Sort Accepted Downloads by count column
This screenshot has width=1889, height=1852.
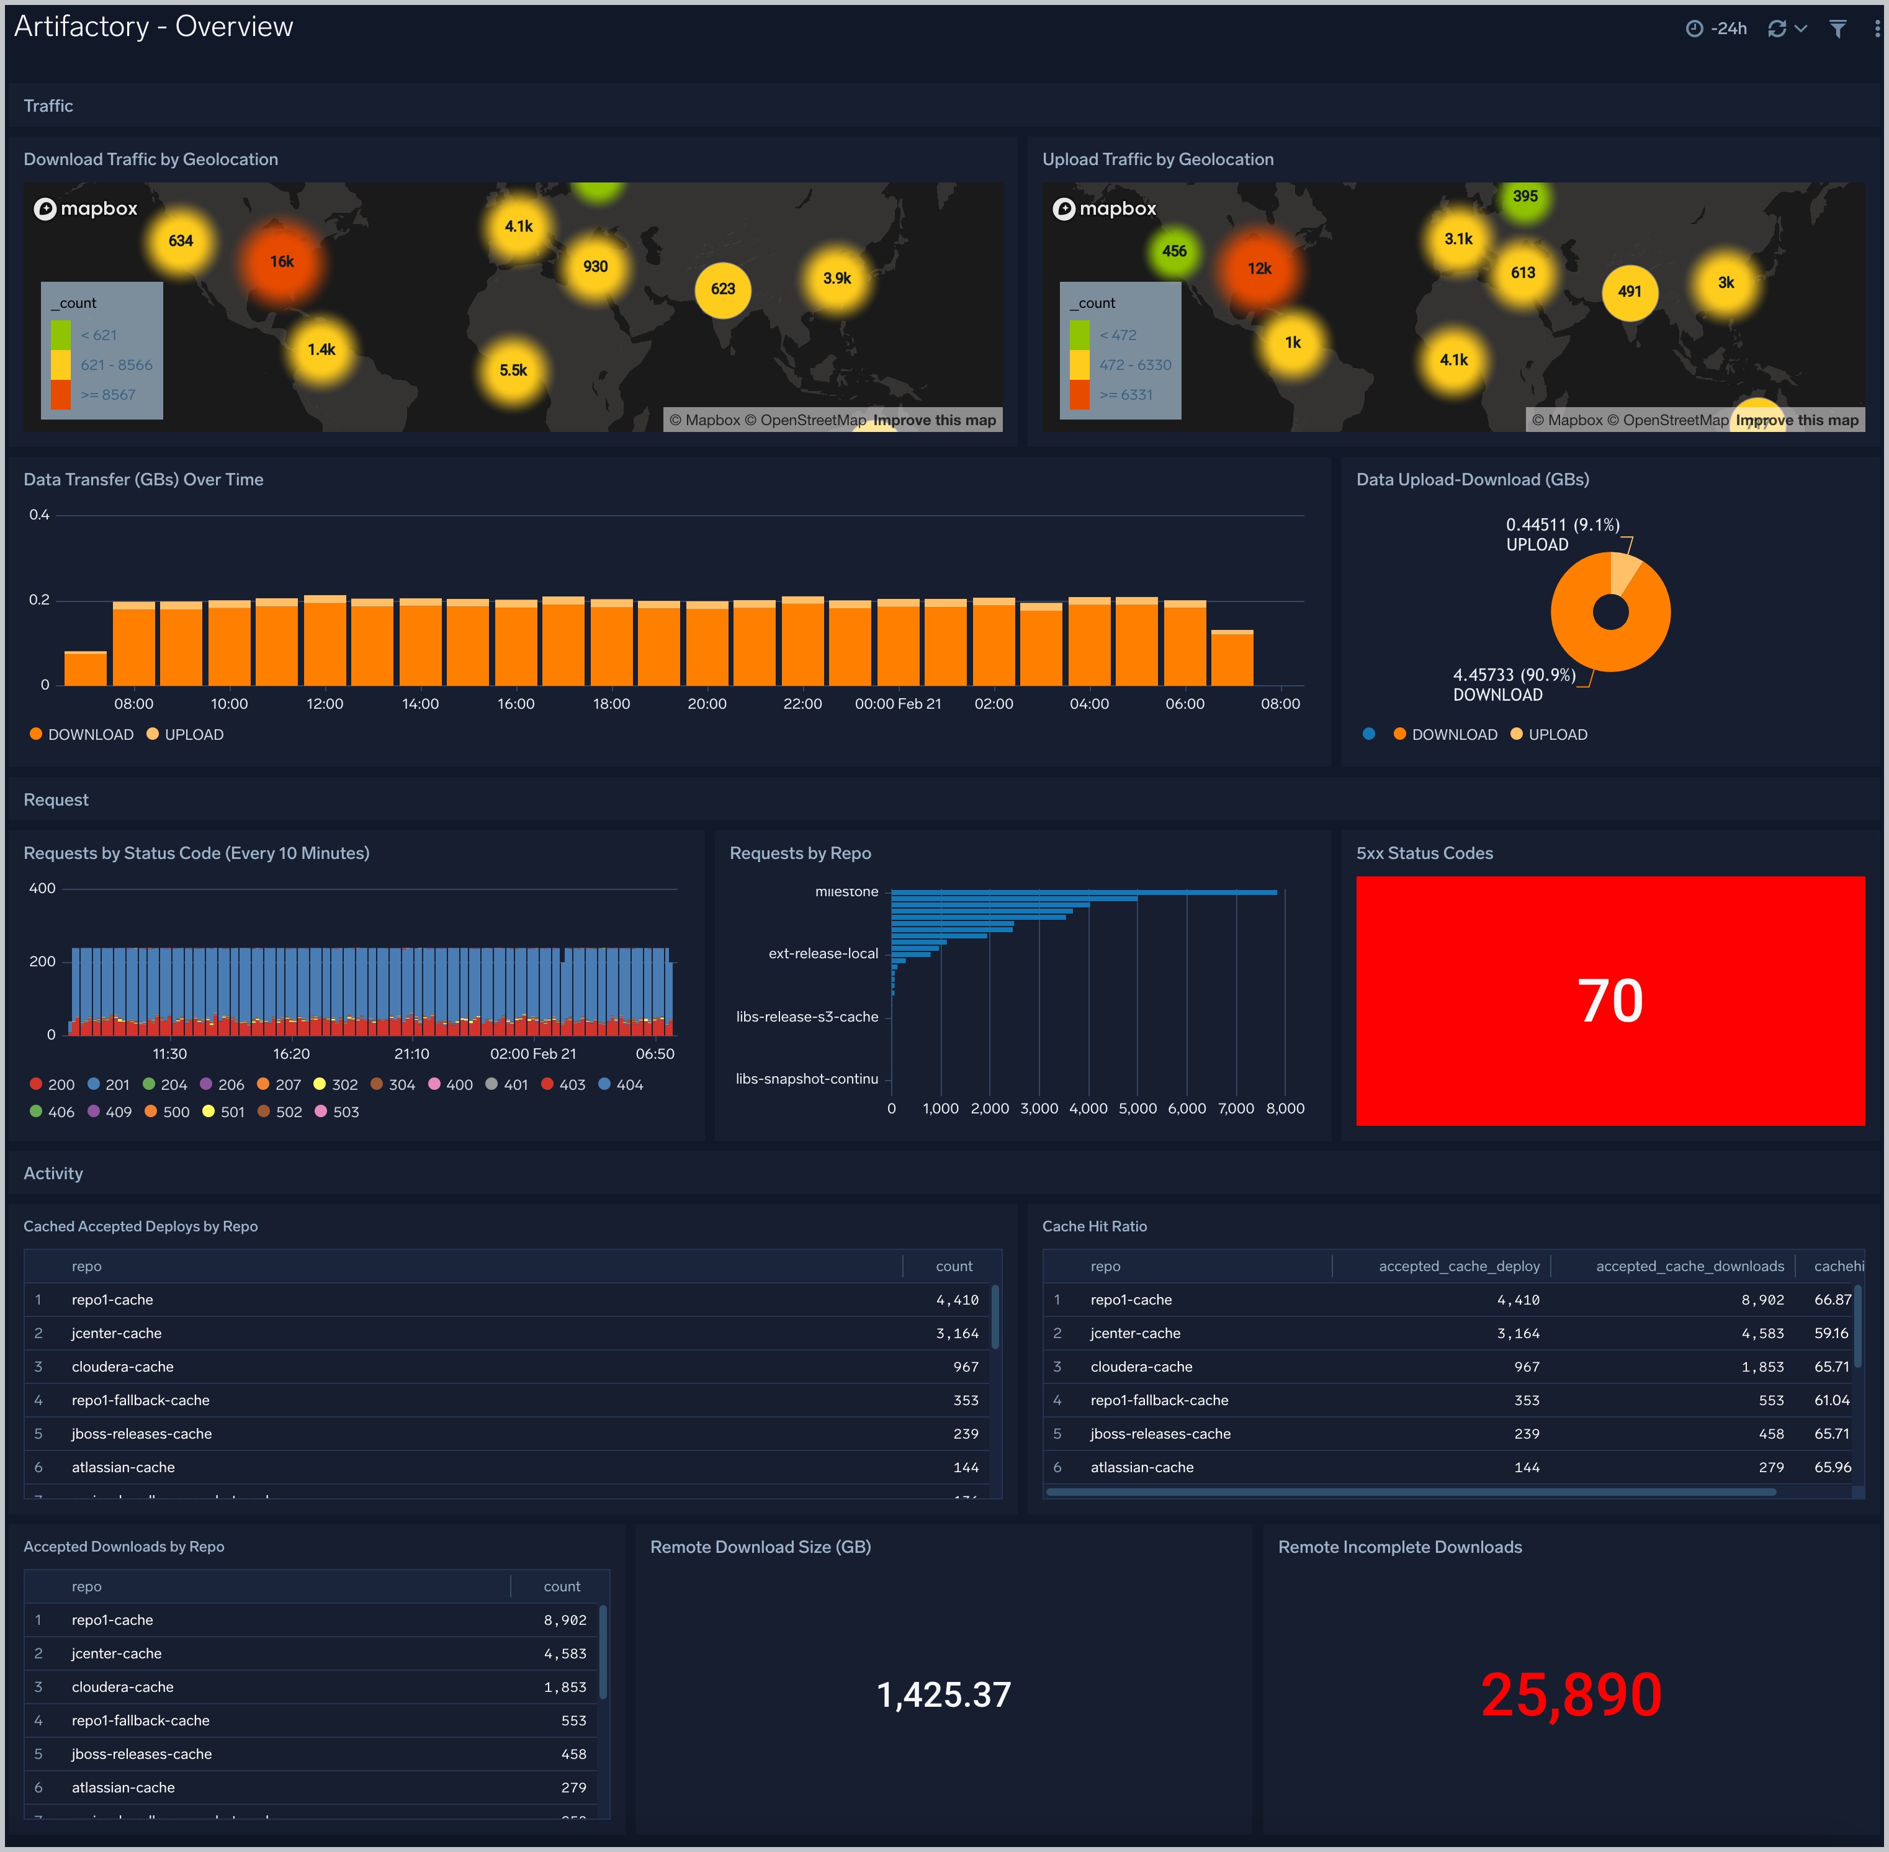(x=561, y=1586)
